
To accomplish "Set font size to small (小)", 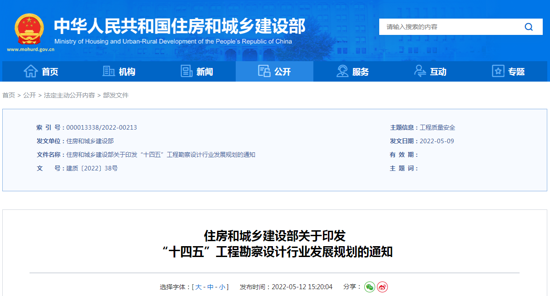I will pos(222,287).
